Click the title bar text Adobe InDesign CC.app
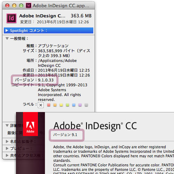The width and height of the screenshot is (174, 174). pos(61,6)
